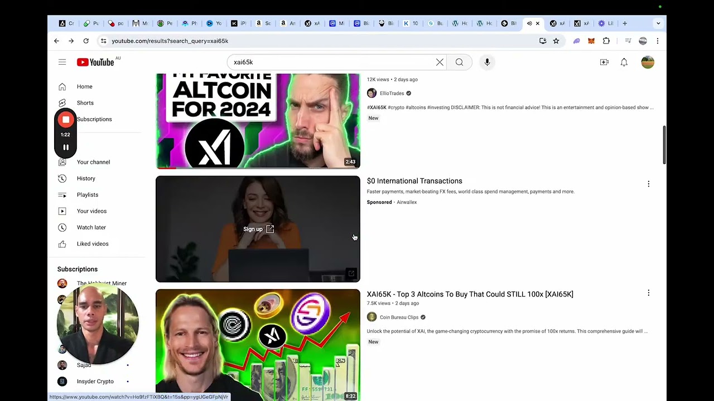
Task: Click the Liked videos thumbs-up icon
Action: point(62,244)
